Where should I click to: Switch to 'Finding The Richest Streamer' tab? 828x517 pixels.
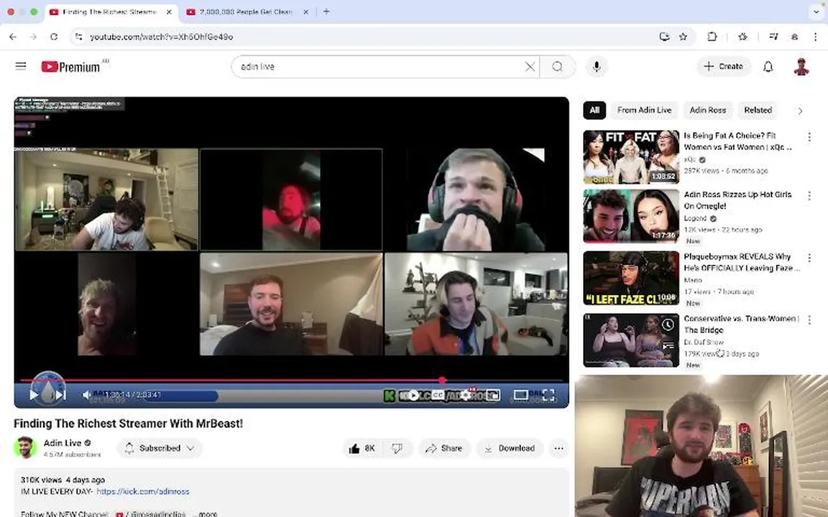[110, 11]
